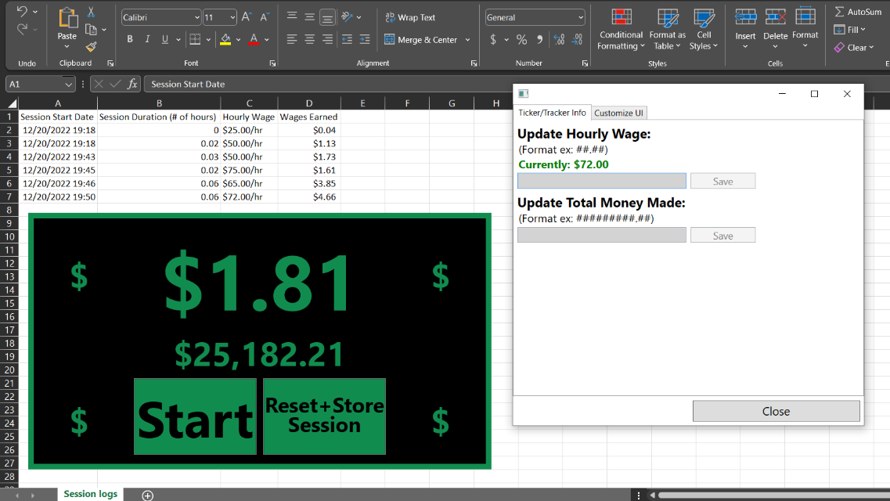This screenshot has height=501, width=890.
Task: Click the Increase Decimal icon
Action: 559,39
